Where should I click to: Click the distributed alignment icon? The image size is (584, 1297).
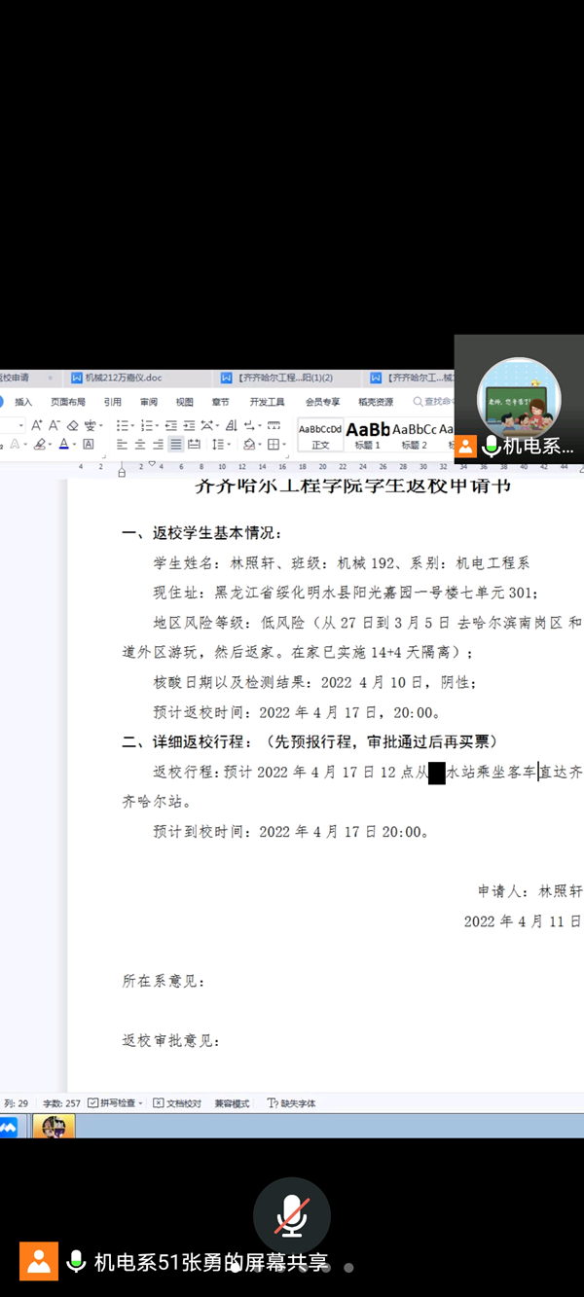click(x=194, y=445)
